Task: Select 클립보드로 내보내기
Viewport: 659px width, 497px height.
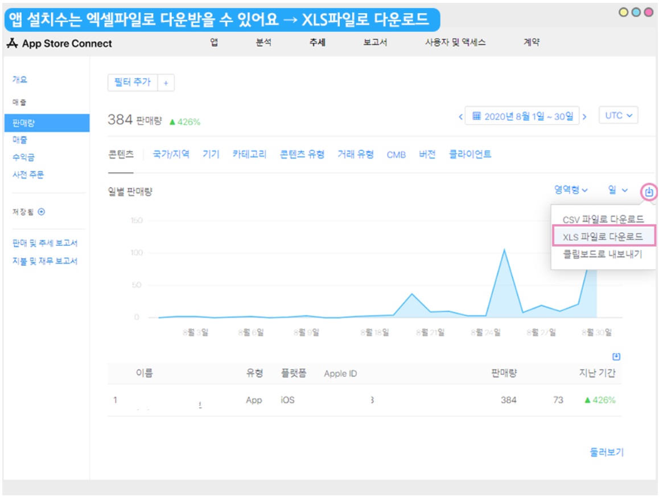Action: [602, 253]
